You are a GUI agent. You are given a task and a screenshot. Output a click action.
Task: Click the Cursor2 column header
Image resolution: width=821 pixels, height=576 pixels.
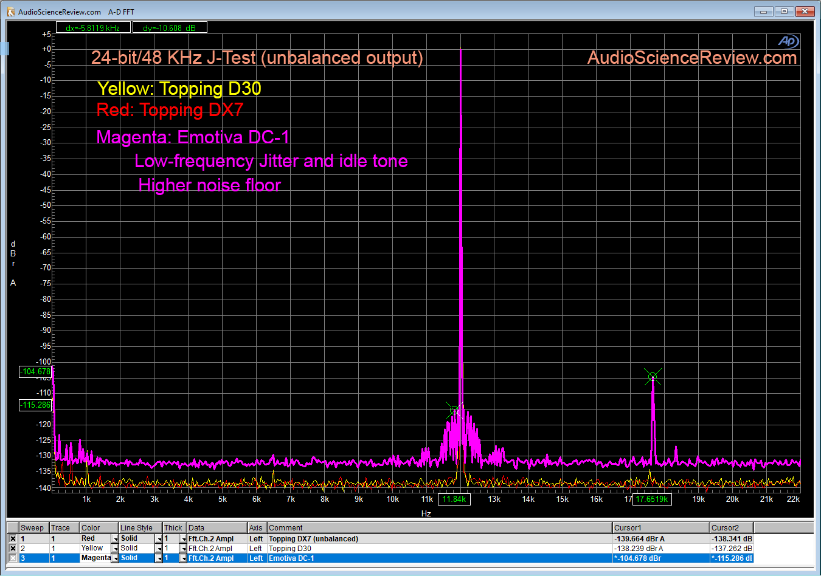(732, 528)
